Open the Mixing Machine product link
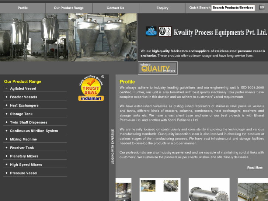The width and height of the screenshot is (268, 201). pos(24,139)
